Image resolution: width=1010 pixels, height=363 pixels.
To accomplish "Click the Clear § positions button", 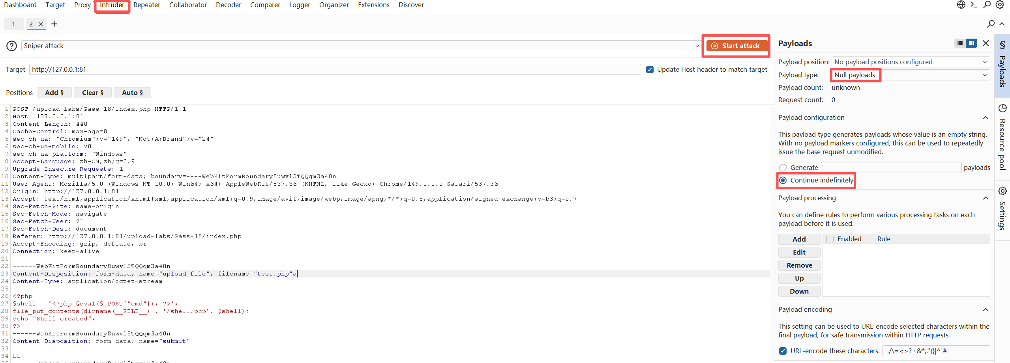I will pos(93,93).
